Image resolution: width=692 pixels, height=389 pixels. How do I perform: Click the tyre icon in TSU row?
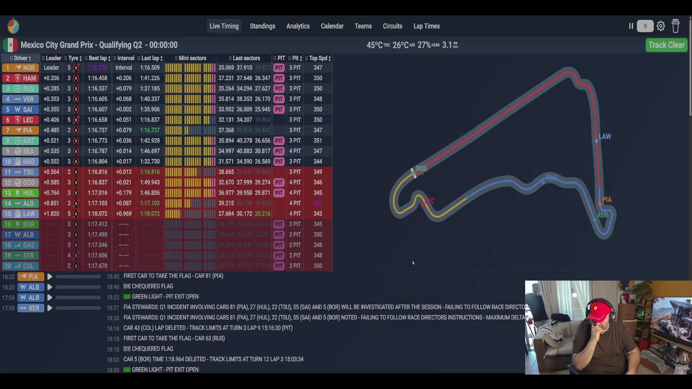point(76,172)
